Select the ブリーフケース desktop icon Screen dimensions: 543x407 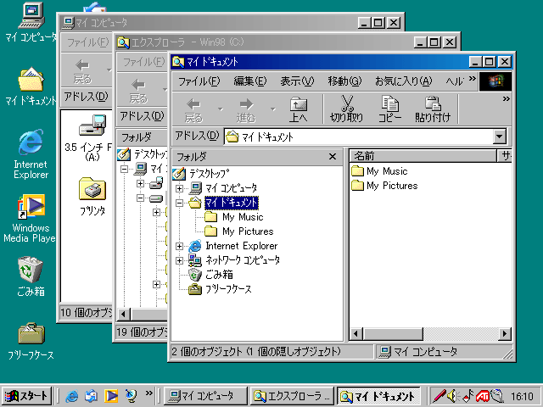(31, 341)
